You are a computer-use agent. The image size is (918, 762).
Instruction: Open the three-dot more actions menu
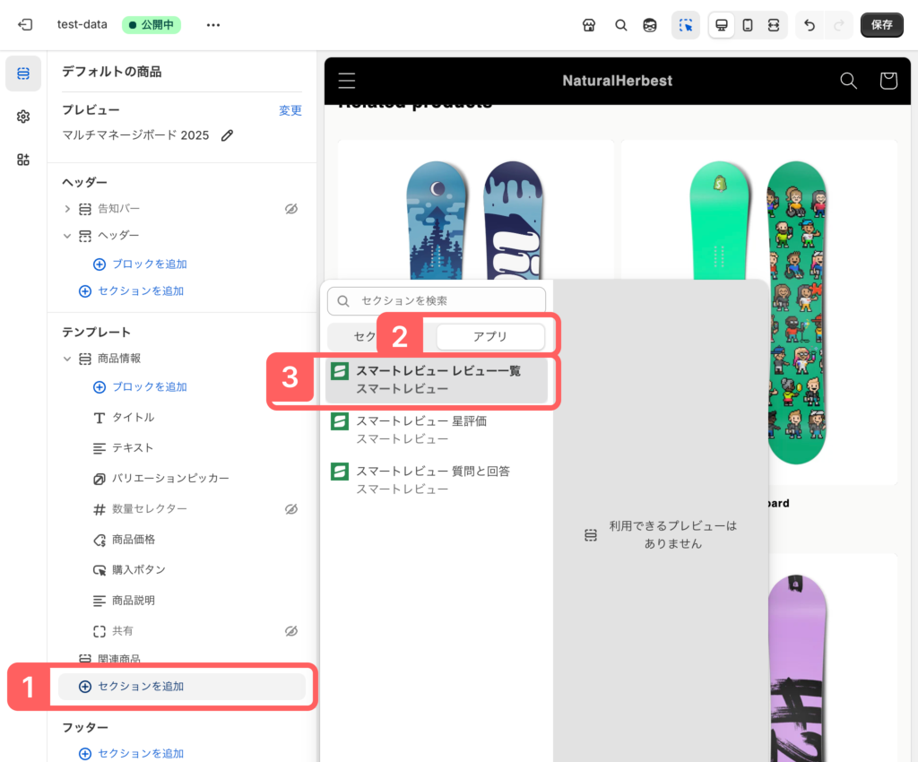(x=212, y=25)
